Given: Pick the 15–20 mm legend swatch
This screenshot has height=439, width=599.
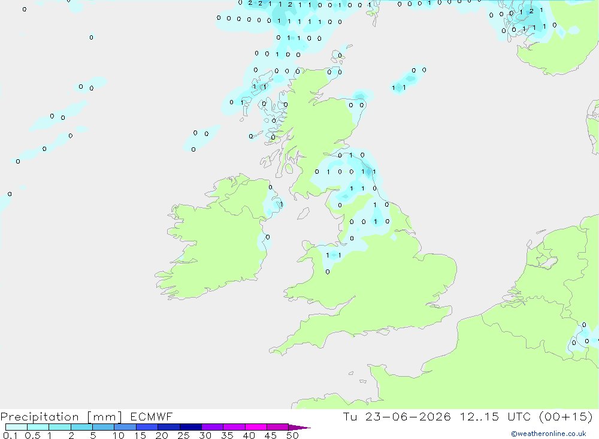Looking at the screenshot, I should point(147,427).
